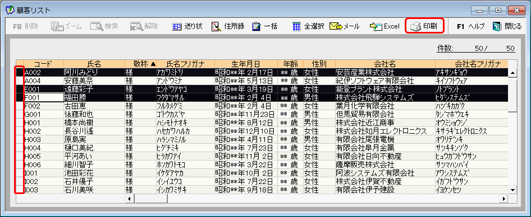Sort by the 氏名 column header
531x217 pixels.
tap(94, 64)
